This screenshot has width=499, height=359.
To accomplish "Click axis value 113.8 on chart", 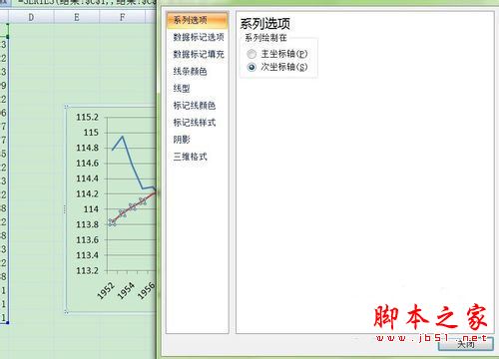I will (x=87, y=224).
